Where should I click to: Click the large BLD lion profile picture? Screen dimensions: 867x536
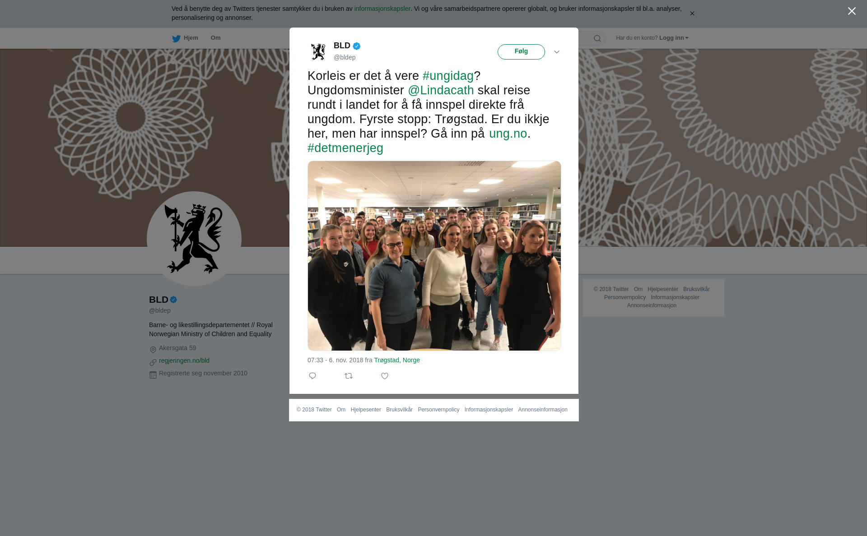coord(194,239)
